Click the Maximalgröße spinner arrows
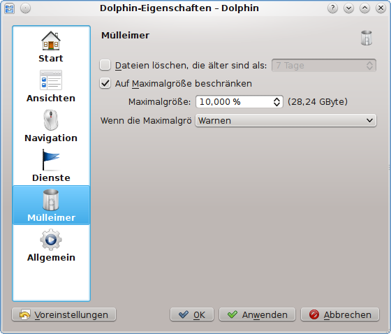 [276, 101]
